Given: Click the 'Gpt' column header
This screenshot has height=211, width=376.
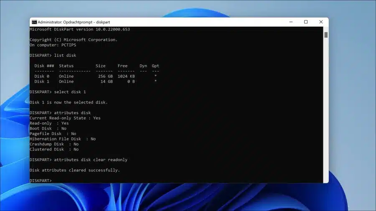Looking at the screenshot, I should click(155, 66).
